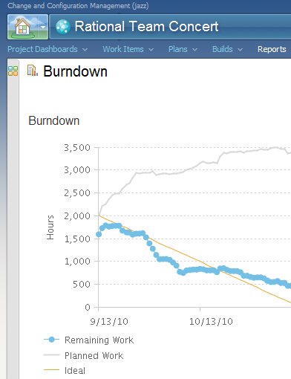The width and height of the screenshot is (291, 379).
Task: Click the four-squares sidebar icon
Action: pyautogui.click(x=13, y=71)
